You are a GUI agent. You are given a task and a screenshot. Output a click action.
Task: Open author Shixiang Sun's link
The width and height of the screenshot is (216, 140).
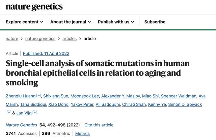[56, 96]
